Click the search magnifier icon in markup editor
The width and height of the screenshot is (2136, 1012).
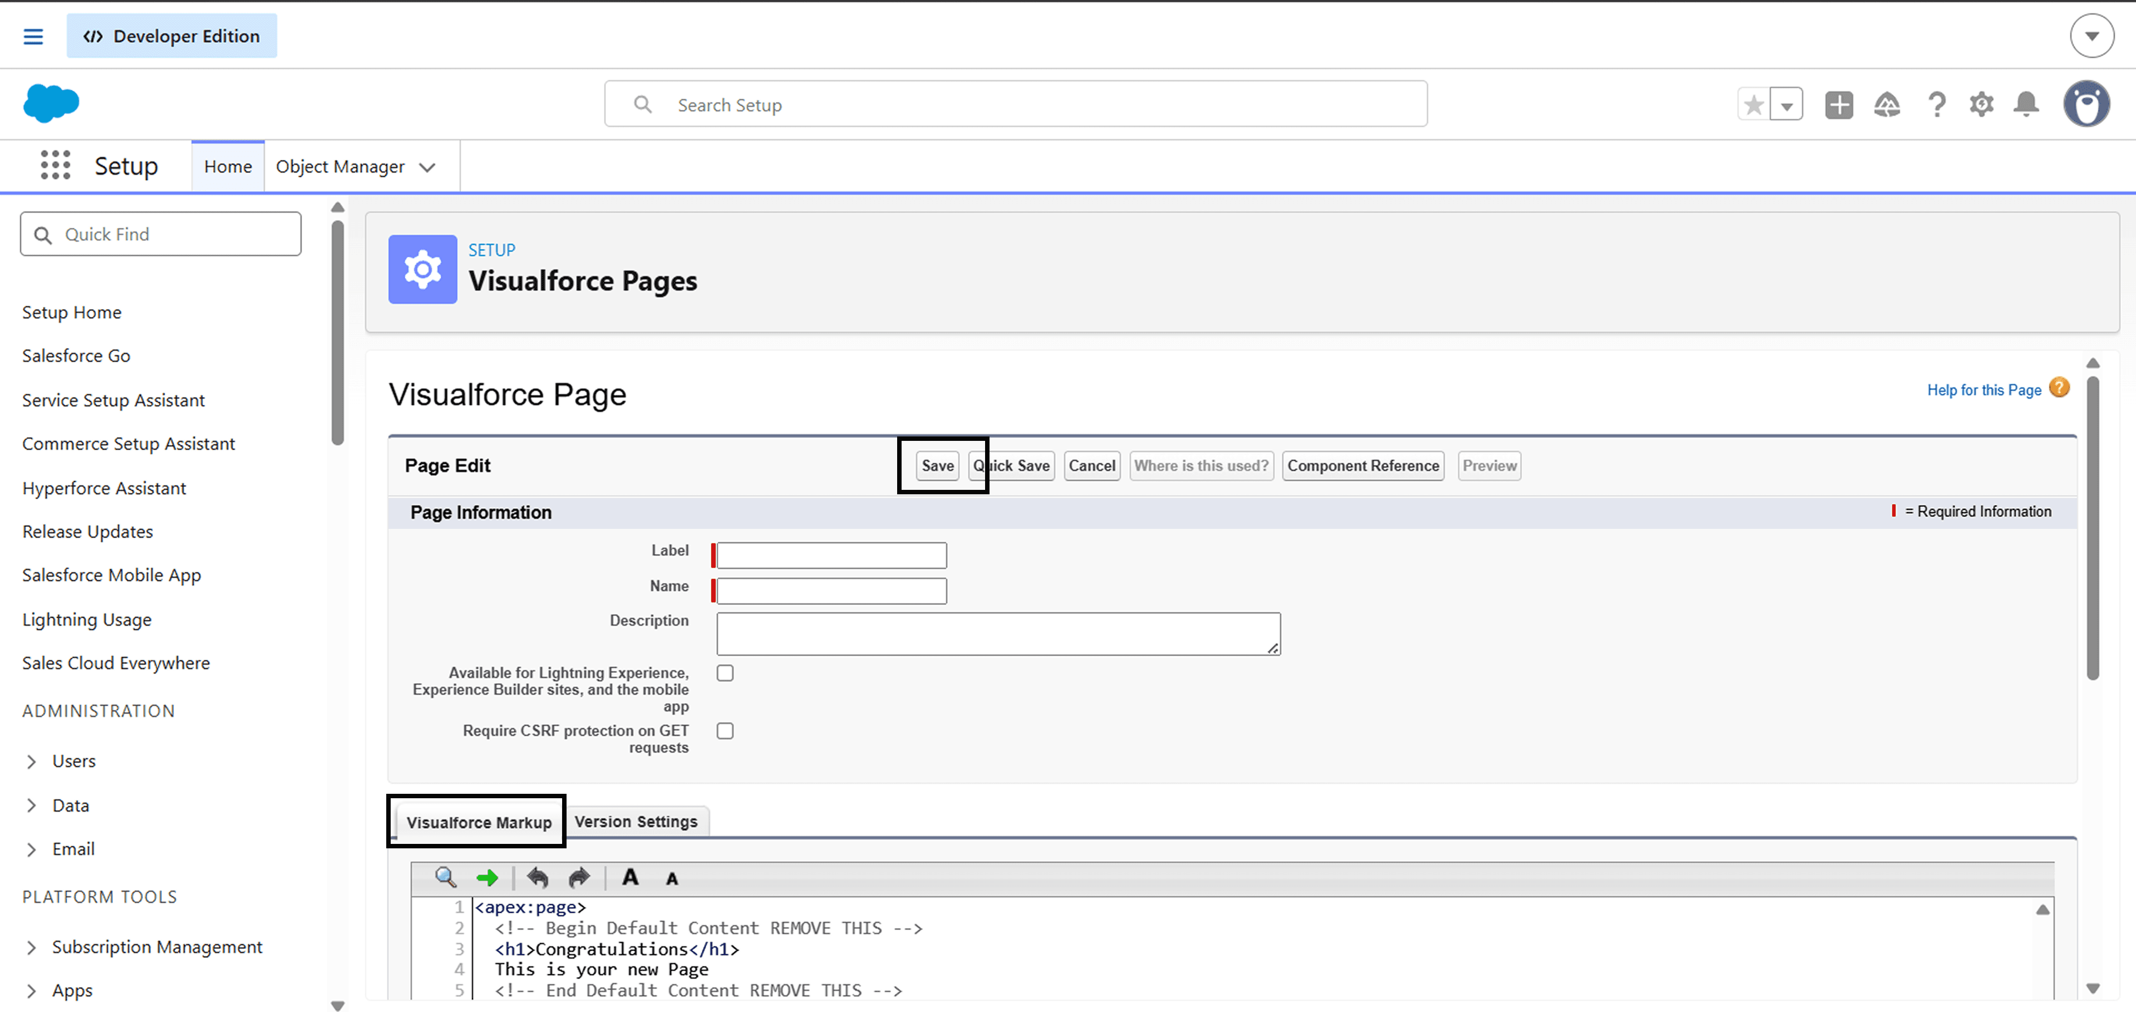tap(445, 877)
